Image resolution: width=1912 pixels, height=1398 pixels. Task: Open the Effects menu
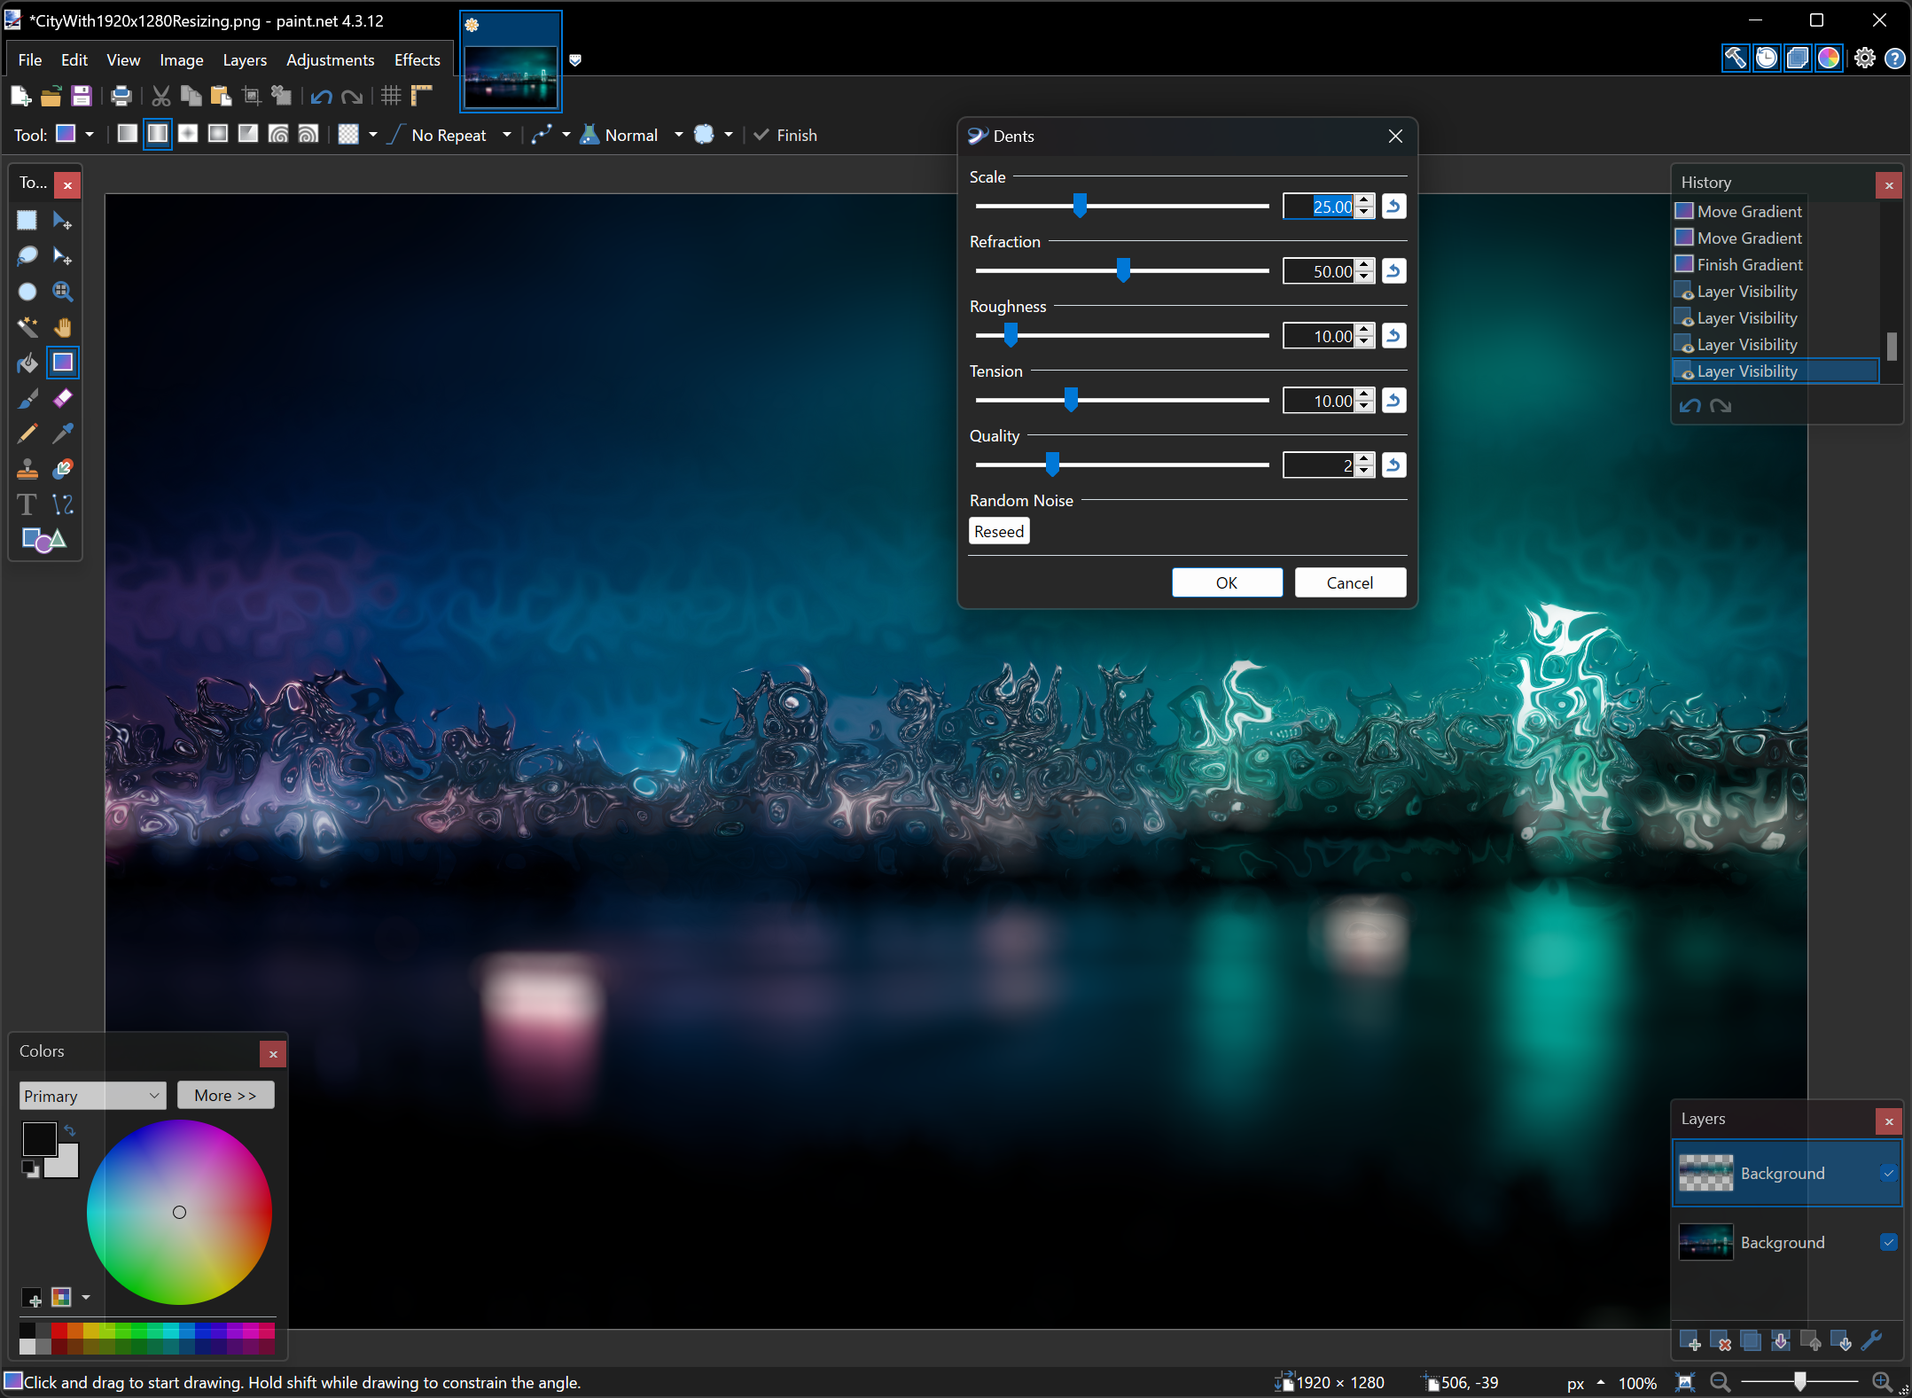point(416,59)
